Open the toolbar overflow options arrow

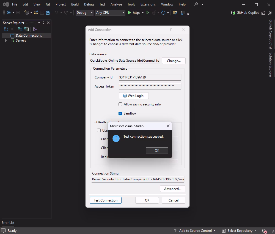(188, 14)
